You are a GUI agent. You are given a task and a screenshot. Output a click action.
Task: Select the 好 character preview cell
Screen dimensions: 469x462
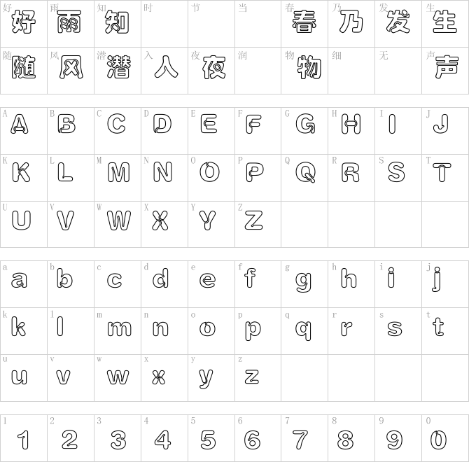pos(24,24)
